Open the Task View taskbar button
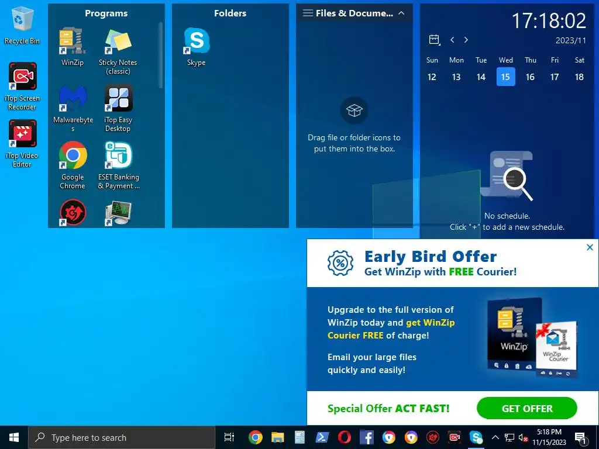Image resolution: width=599 pixels, height=449 pixels. pyautogui.click(x=229, y=437)
